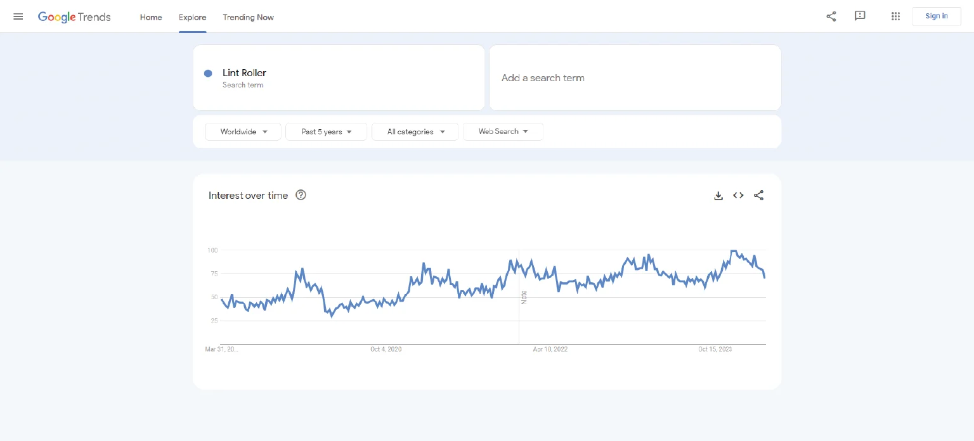Click the blue Lint Roller color dot
This screenshot has width=974, height=441.
click(x=208, y=73)
